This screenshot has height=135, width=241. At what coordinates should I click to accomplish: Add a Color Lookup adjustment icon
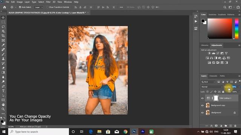(229, 58)
